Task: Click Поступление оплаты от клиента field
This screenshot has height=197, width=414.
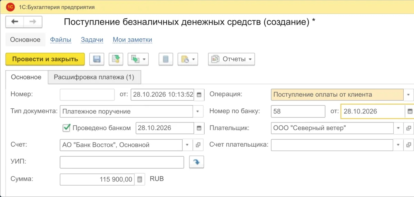Action: click(337, 94)
